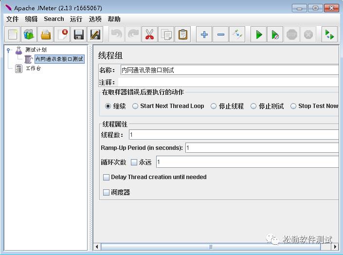
Task: Click the Open file folder icon
Action: click(x=46, y=35)
